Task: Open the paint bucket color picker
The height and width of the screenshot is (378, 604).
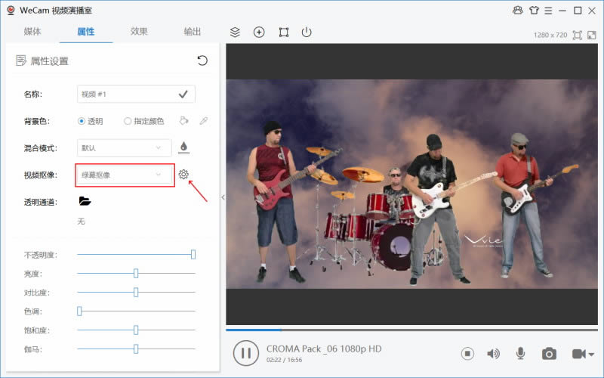Action: 183,121
